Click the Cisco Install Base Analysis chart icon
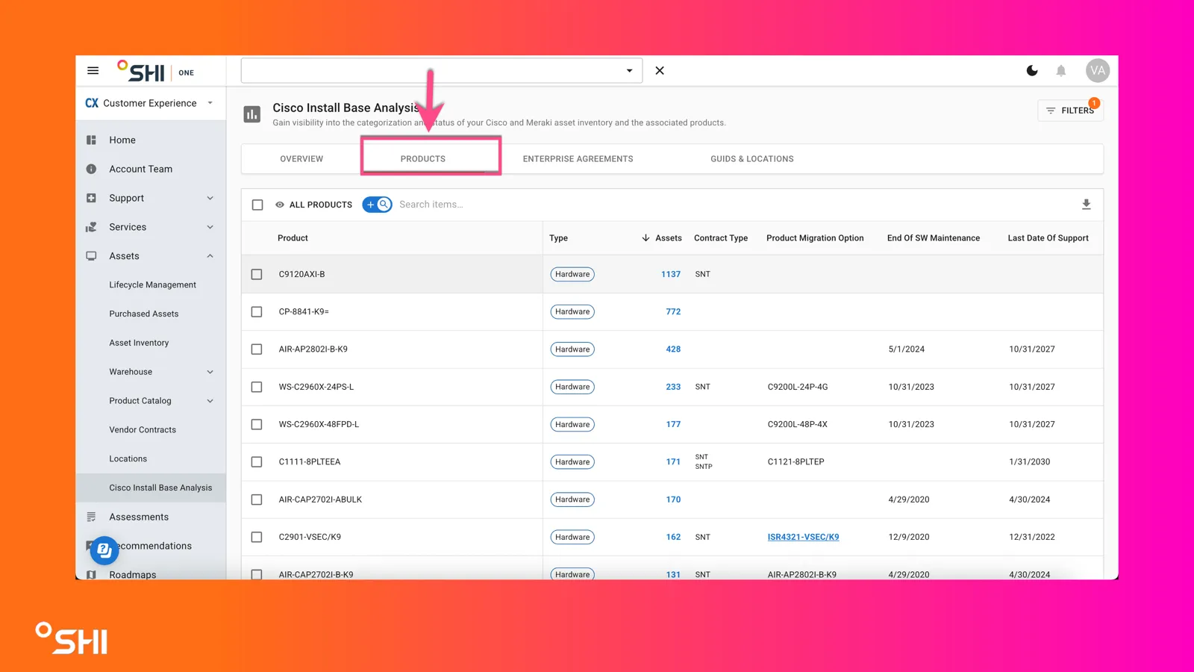 (252, 114)
